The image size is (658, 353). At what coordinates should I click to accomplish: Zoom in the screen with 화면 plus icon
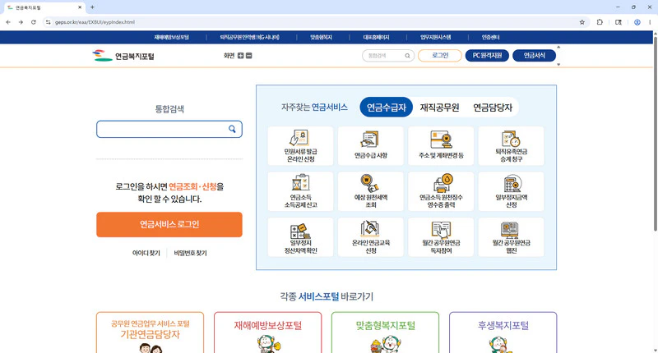[240, 56]
